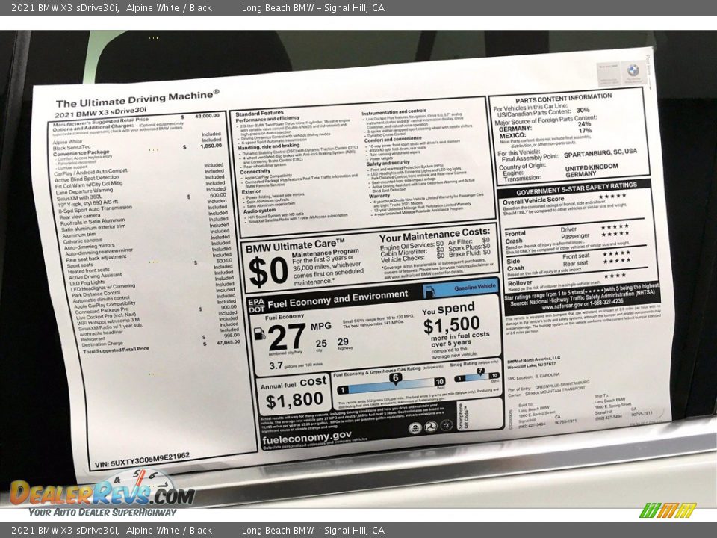717x538 pixels.
Task: Click the fueleconomy.gov web address
Action: [x=307, y=438]
